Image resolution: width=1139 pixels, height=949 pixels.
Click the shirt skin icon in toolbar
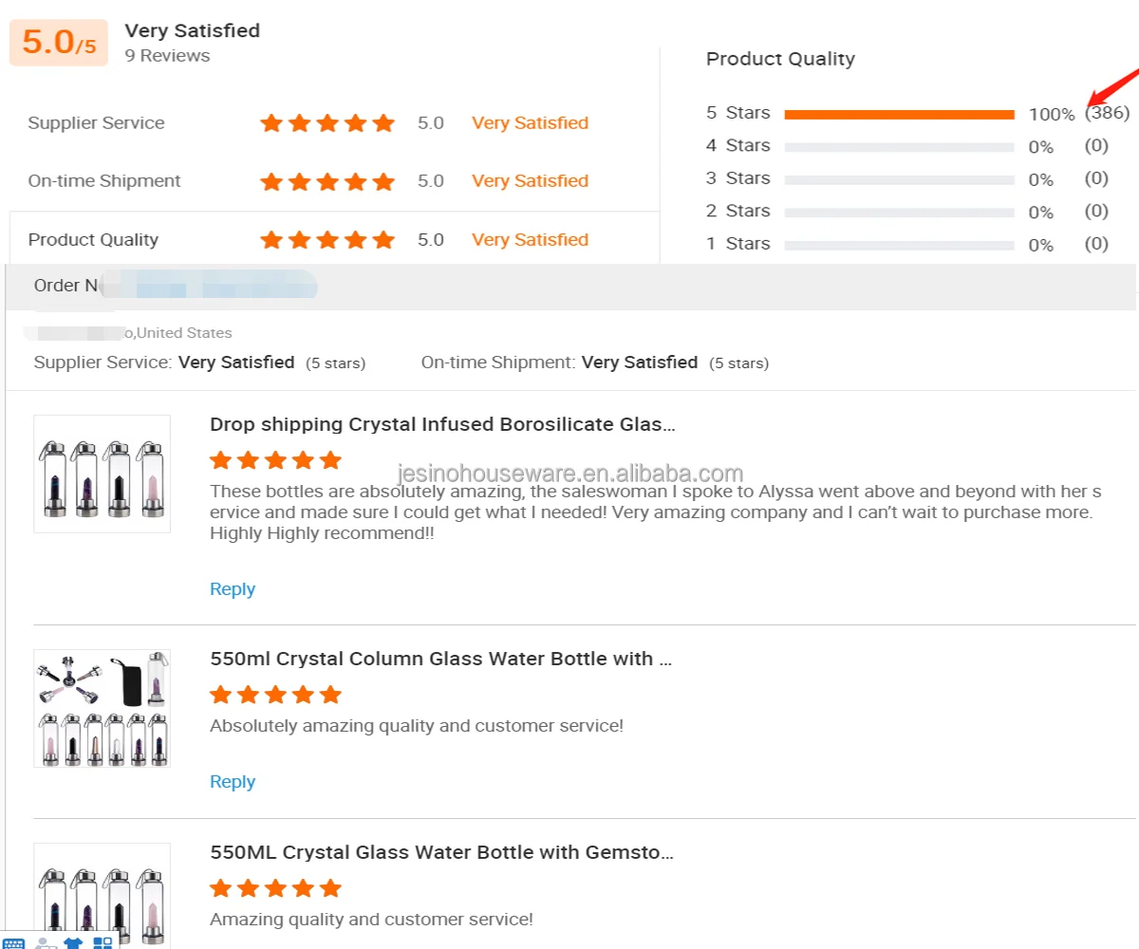[73, 943]
